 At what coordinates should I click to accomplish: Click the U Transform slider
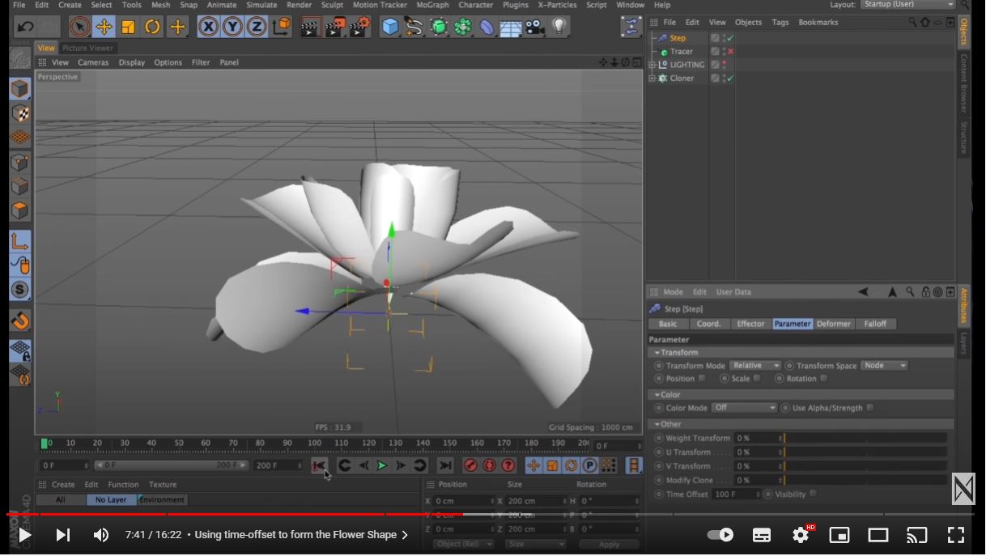point(865,452)
